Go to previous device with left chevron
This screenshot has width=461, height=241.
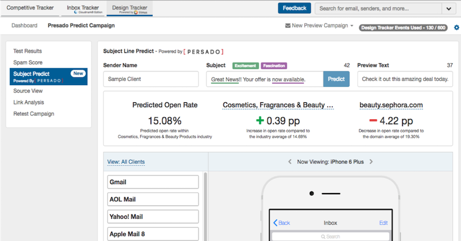click(x=289, y=162)
